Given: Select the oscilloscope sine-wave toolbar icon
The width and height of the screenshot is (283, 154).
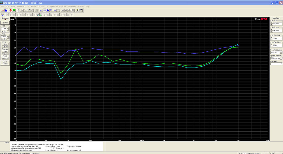Looking at the screenshot, I should 3,10.
